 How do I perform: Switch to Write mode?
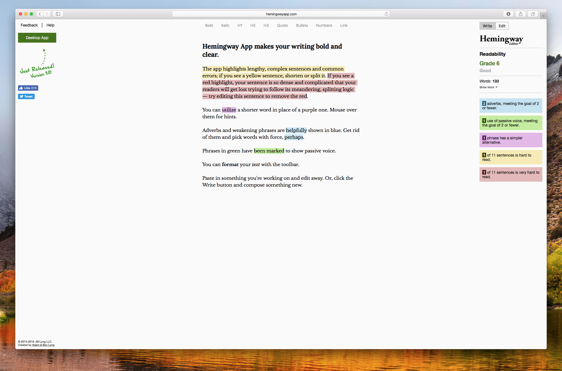click(487, 26)
